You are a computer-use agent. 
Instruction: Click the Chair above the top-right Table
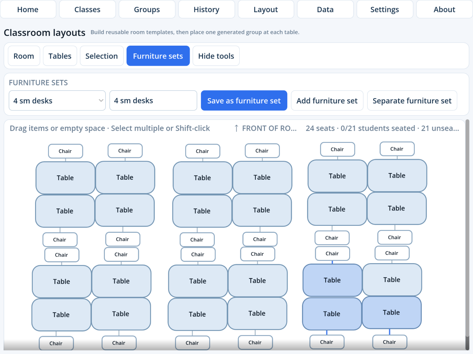pyautogui.click(x=397, y=149)
